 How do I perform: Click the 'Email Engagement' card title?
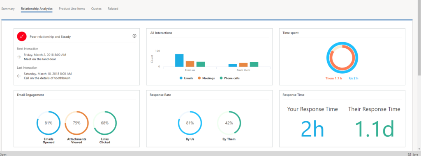[x=30, y=95]
